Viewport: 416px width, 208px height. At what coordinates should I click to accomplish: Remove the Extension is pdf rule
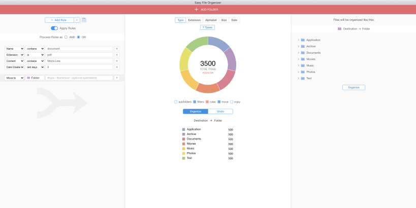point(117,55)
